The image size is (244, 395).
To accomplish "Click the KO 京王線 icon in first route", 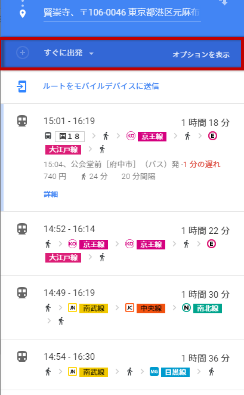I will pos(131,136).
